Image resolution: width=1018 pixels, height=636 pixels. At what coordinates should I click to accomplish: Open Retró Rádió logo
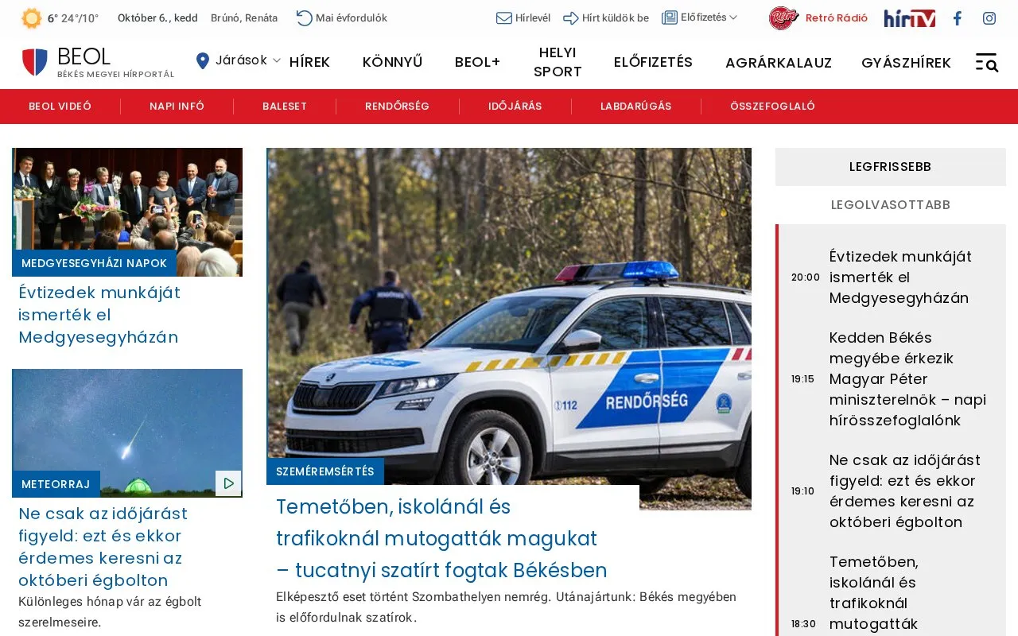tap(783, 17)
